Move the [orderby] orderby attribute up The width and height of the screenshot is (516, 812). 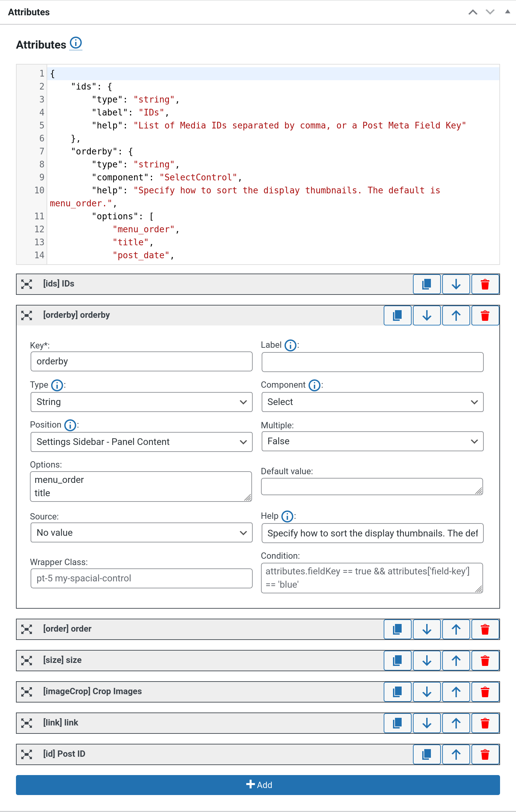coord(456,315)
